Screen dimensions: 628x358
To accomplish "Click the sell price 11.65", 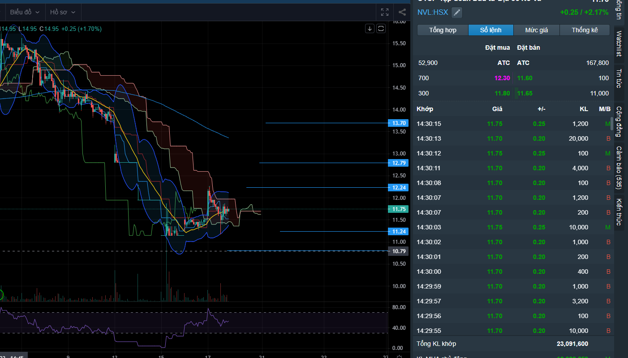I will [525, 93].
